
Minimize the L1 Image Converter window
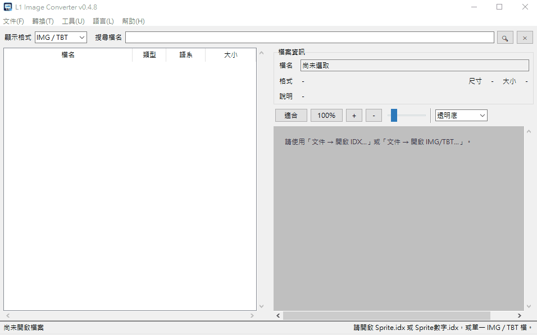click(474, 7)
